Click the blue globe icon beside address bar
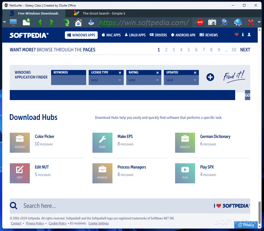This screenshot has height=231, width=264. click(x=91, y=22)
